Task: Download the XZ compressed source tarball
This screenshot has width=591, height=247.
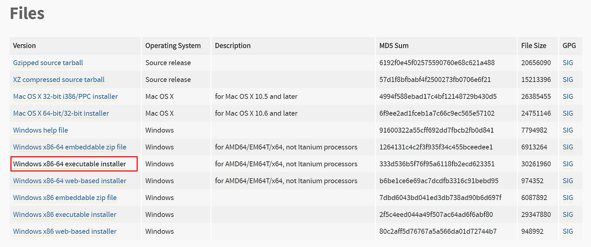Action: [59, 80]
